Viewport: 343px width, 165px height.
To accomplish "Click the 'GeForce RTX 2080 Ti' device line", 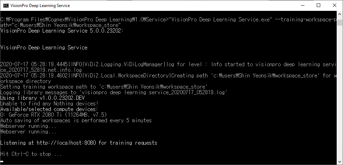I will point(54,115).
